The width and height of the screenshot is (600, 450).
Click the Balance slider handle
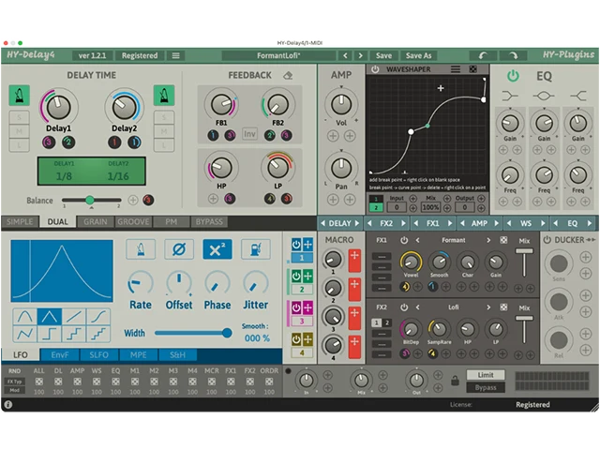click(90, 200)
